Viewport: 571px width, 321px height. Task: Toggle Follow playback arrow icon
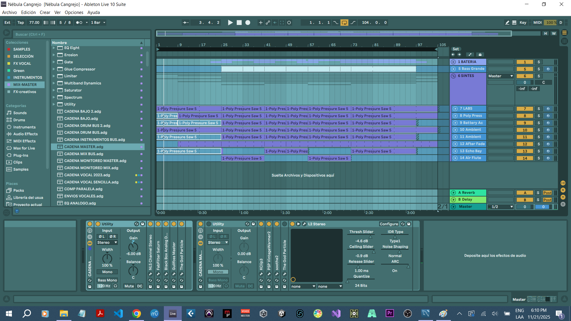click(x=186, y=23)
